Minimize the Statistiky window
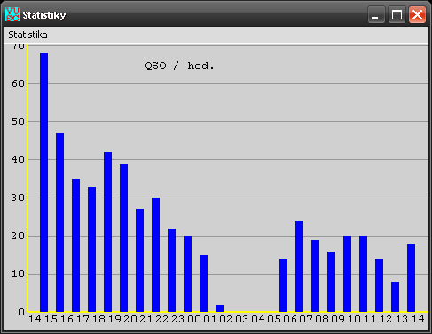 coord(376,14)
